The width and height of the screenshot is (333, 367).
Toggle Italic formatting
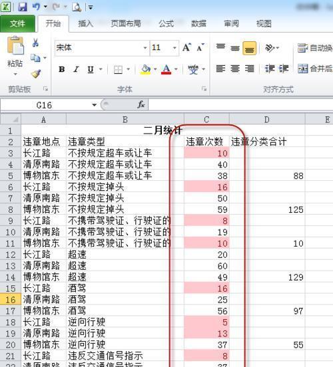(76, 69)
